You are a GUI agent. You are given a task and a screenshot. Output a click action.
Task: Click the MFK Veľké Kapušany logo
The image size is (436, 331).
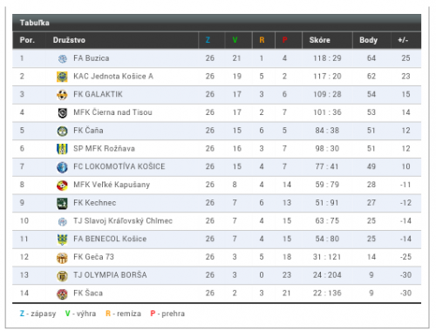click(62, 185)
